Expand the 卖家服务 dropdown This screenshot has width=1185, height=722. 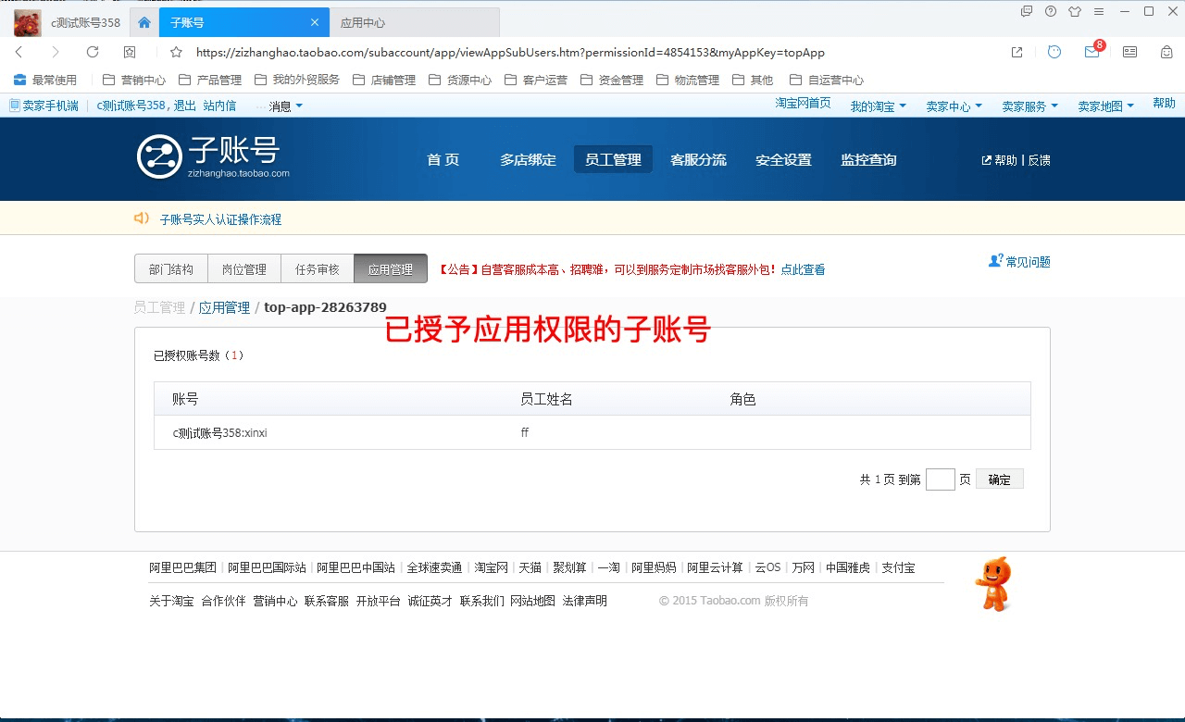tap(1030, 106)
